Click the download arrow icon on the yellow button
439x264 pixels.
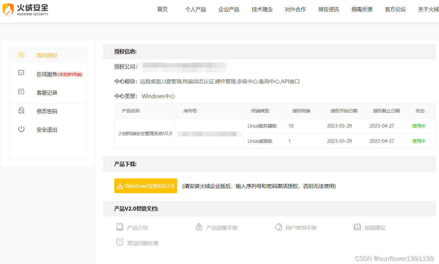point(120,186)
